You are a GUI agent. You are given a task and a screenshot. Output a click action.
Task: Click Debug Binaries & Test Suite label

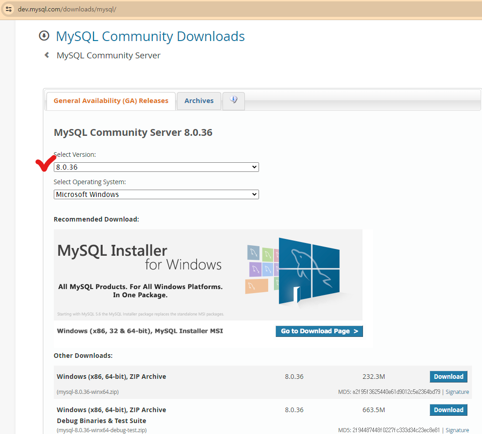(101, 421)
